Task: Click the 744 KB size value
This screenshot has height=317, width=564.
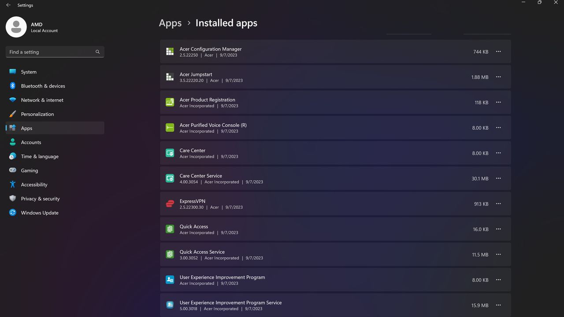Action: coord(481,52)
